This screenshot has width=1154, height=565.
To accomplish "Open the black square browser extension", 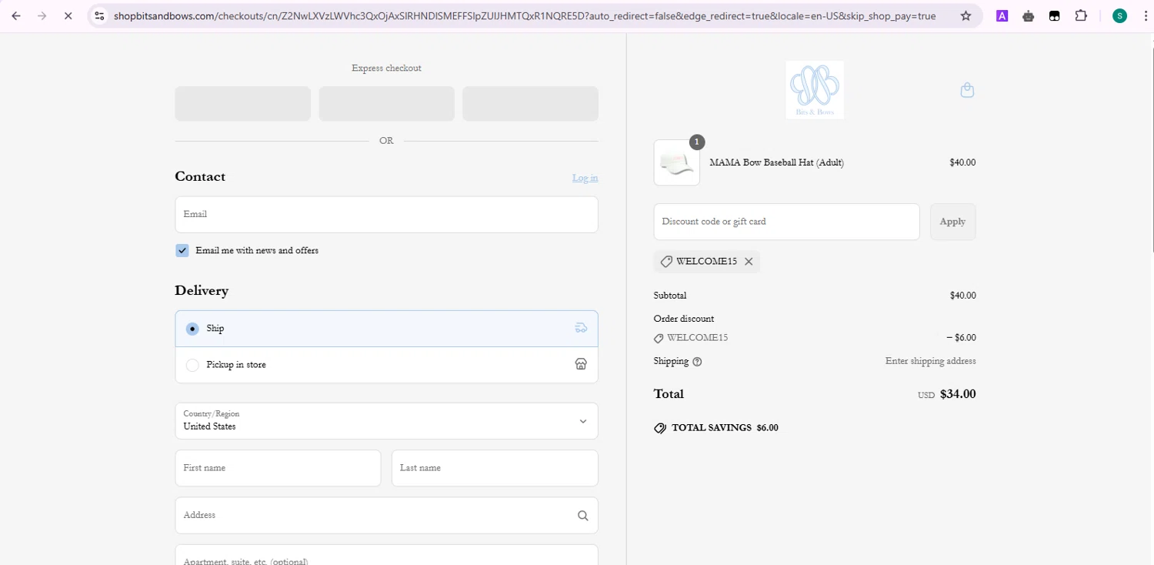I will point(1054,15).
